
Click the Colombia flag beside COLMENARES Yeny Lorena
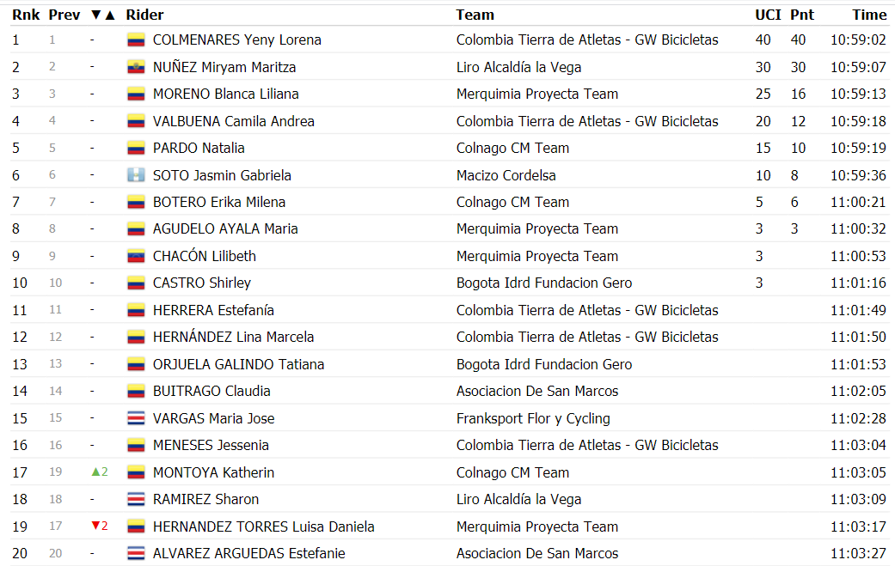tap(136, 40)
